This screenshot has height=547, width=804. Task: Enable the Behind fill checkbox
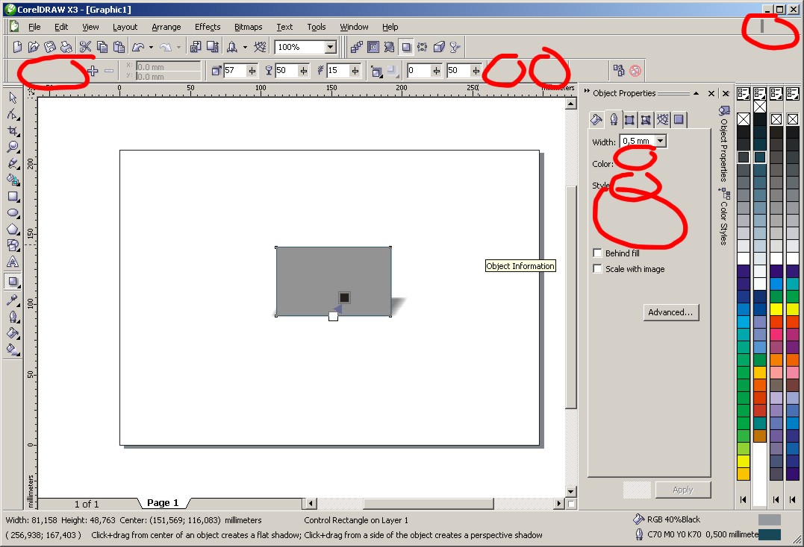click(x=597, y=253)
